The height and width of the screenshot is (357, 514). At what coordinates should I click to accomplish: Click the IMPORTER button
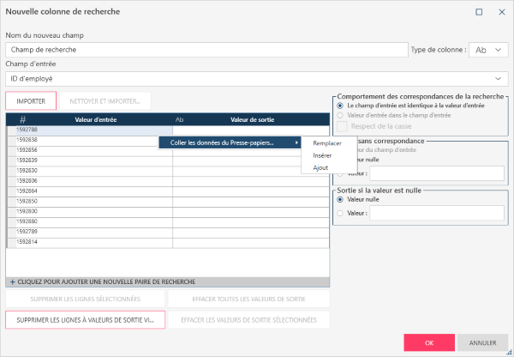pyautogui.click(x=31, y=100)
